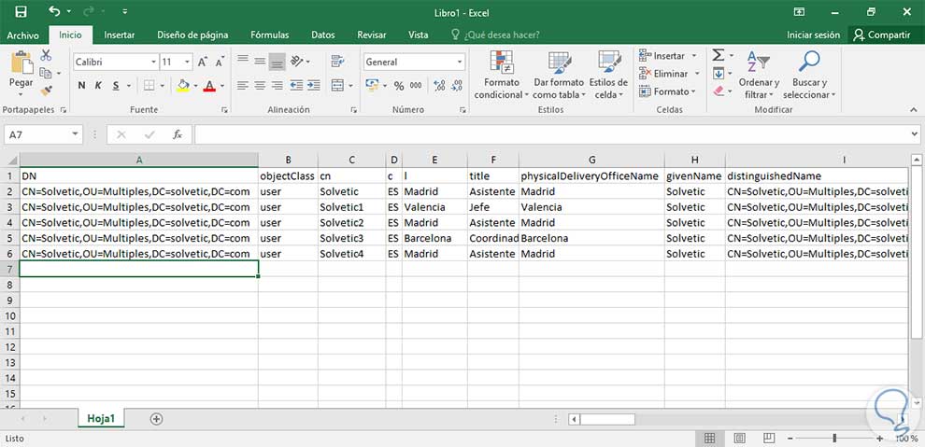Apply accounting number format icon

pos(372,86)
